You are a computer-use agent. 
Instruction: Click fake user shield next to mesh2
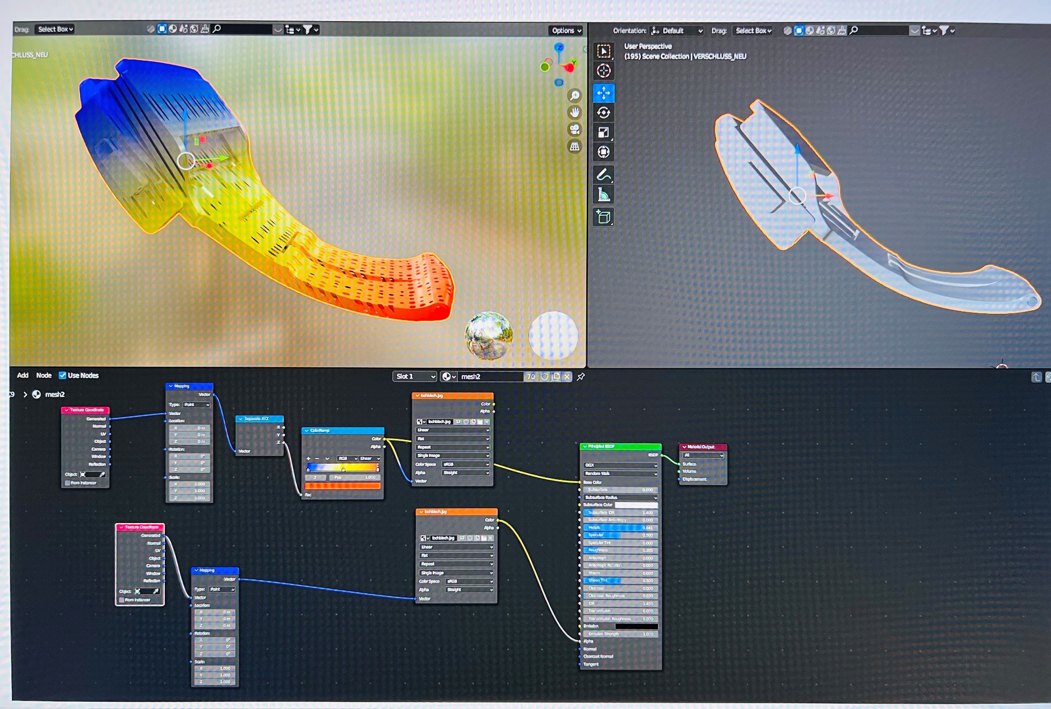[x=545, y=376]
